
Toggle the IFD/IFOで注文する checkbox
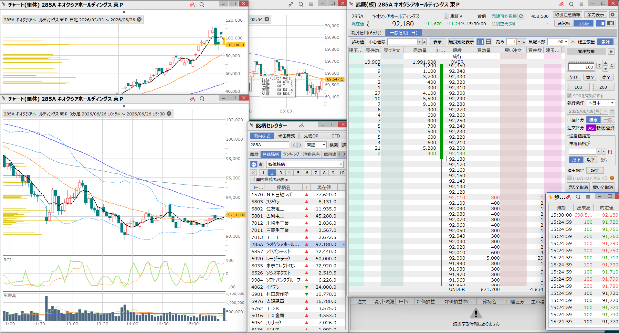coord(570,178)
